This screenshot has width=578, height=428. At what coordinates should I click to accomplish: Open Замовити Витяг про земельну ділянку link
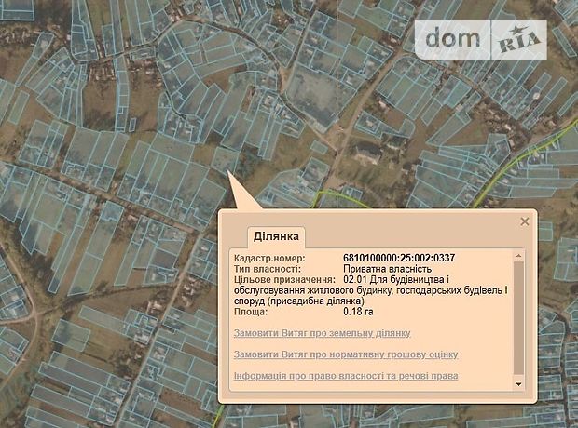pyautogui.click(x=323, y=333)
